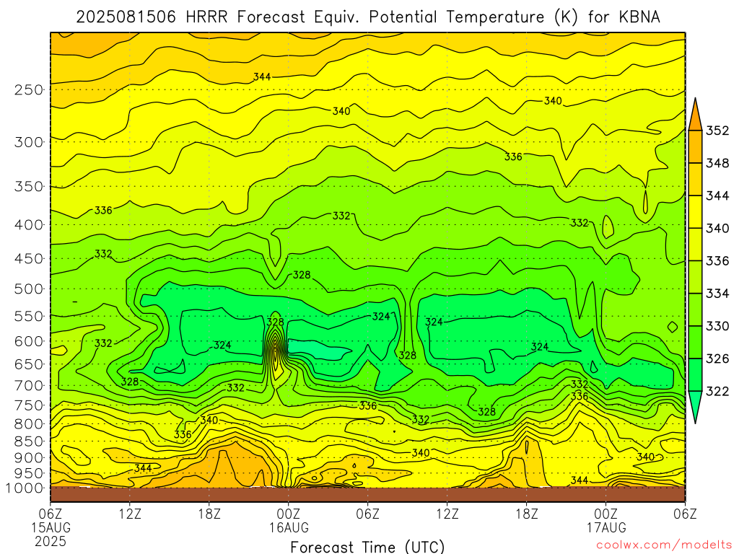The height and width of the screenshot is (554, 739).
Task: Select the 850 pressure axis label
Action: click(29, 441)
